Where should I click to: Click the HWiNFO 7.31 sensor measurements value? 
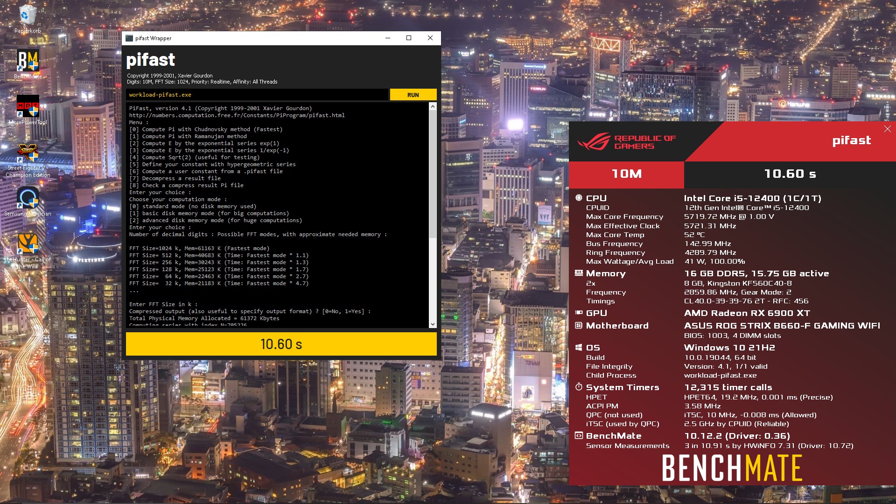tap(769, 446)
